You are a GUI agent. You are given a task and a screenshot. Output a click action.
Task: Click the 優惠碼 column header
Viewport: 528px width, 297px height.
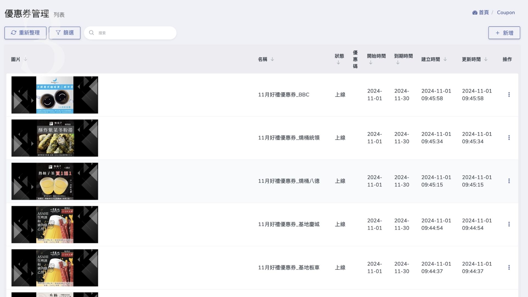(x=355, y=59)
